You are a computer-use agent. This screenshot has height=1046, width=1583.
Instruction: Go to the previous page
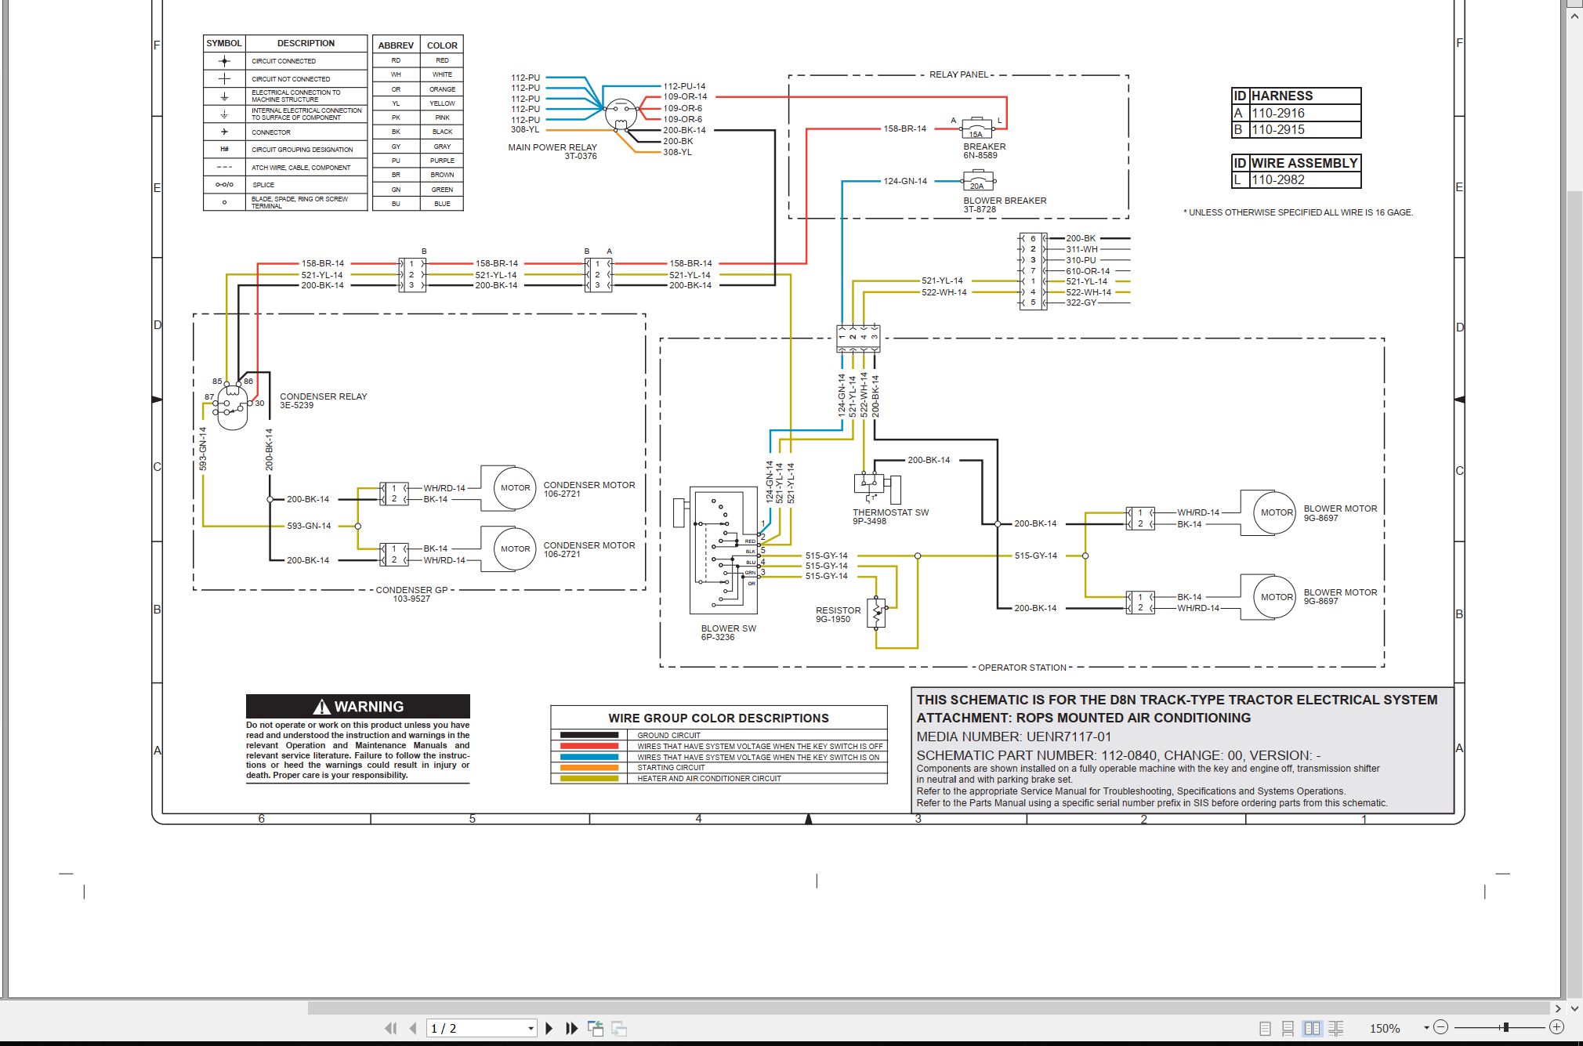pos(413,1028)
